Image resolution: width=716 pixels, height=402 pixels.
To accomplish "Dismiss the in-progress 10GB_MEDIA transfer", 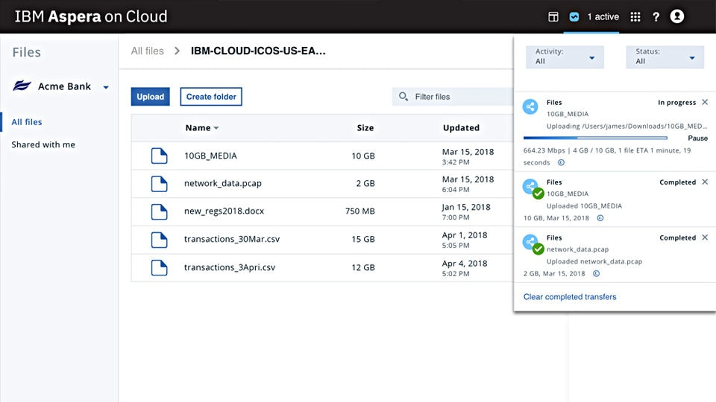I will pyautogui.click(x=705, y=103).
